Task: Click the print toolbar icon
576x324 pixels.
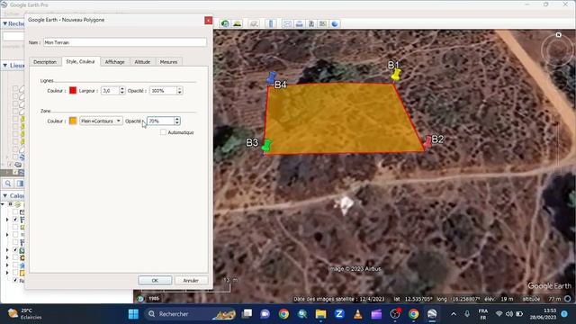Action: point(299,24)
